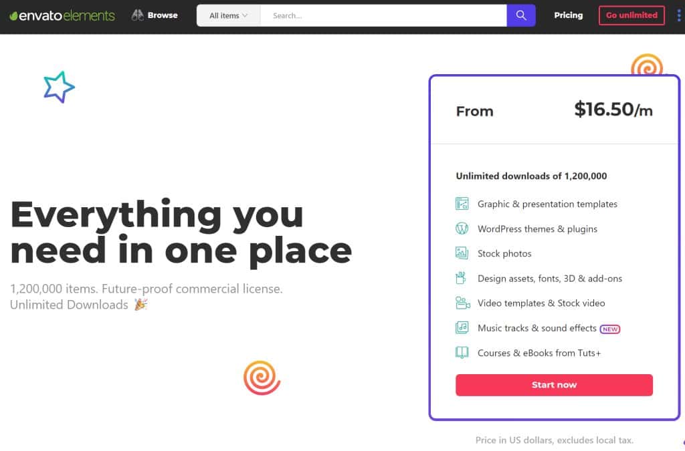
Task: Click the binoculars Browse icon
Action: point(138,15)
